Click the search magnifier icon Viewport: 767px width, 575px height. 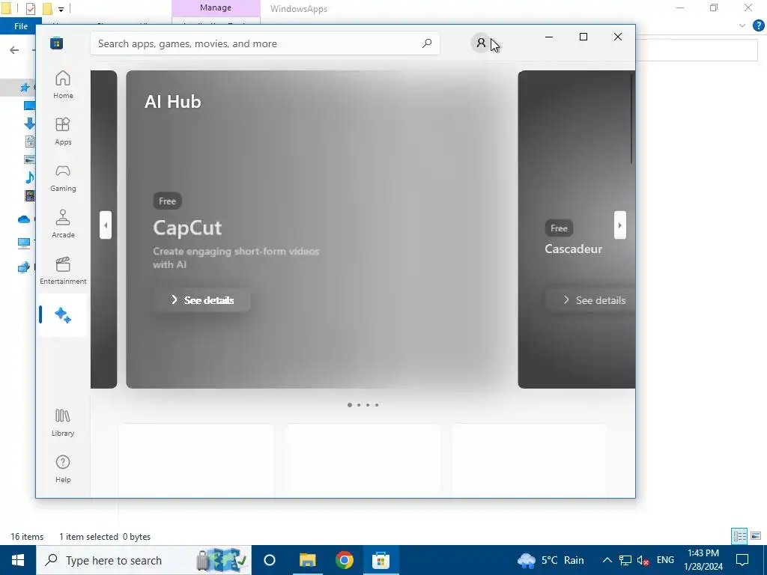pyautogui.click(x=426, y=43)
